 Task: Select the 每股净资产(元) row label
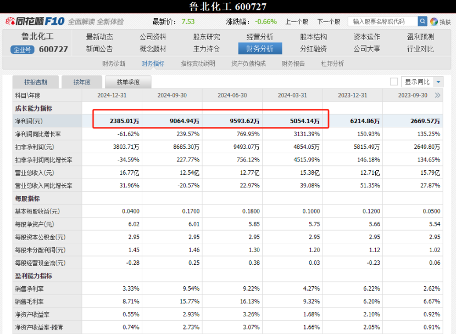click(x=35, y=225)
